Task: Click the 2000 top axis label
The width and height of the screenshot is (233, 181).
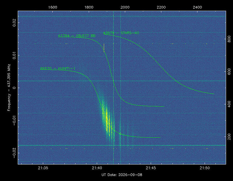Action: coord(125,7)
